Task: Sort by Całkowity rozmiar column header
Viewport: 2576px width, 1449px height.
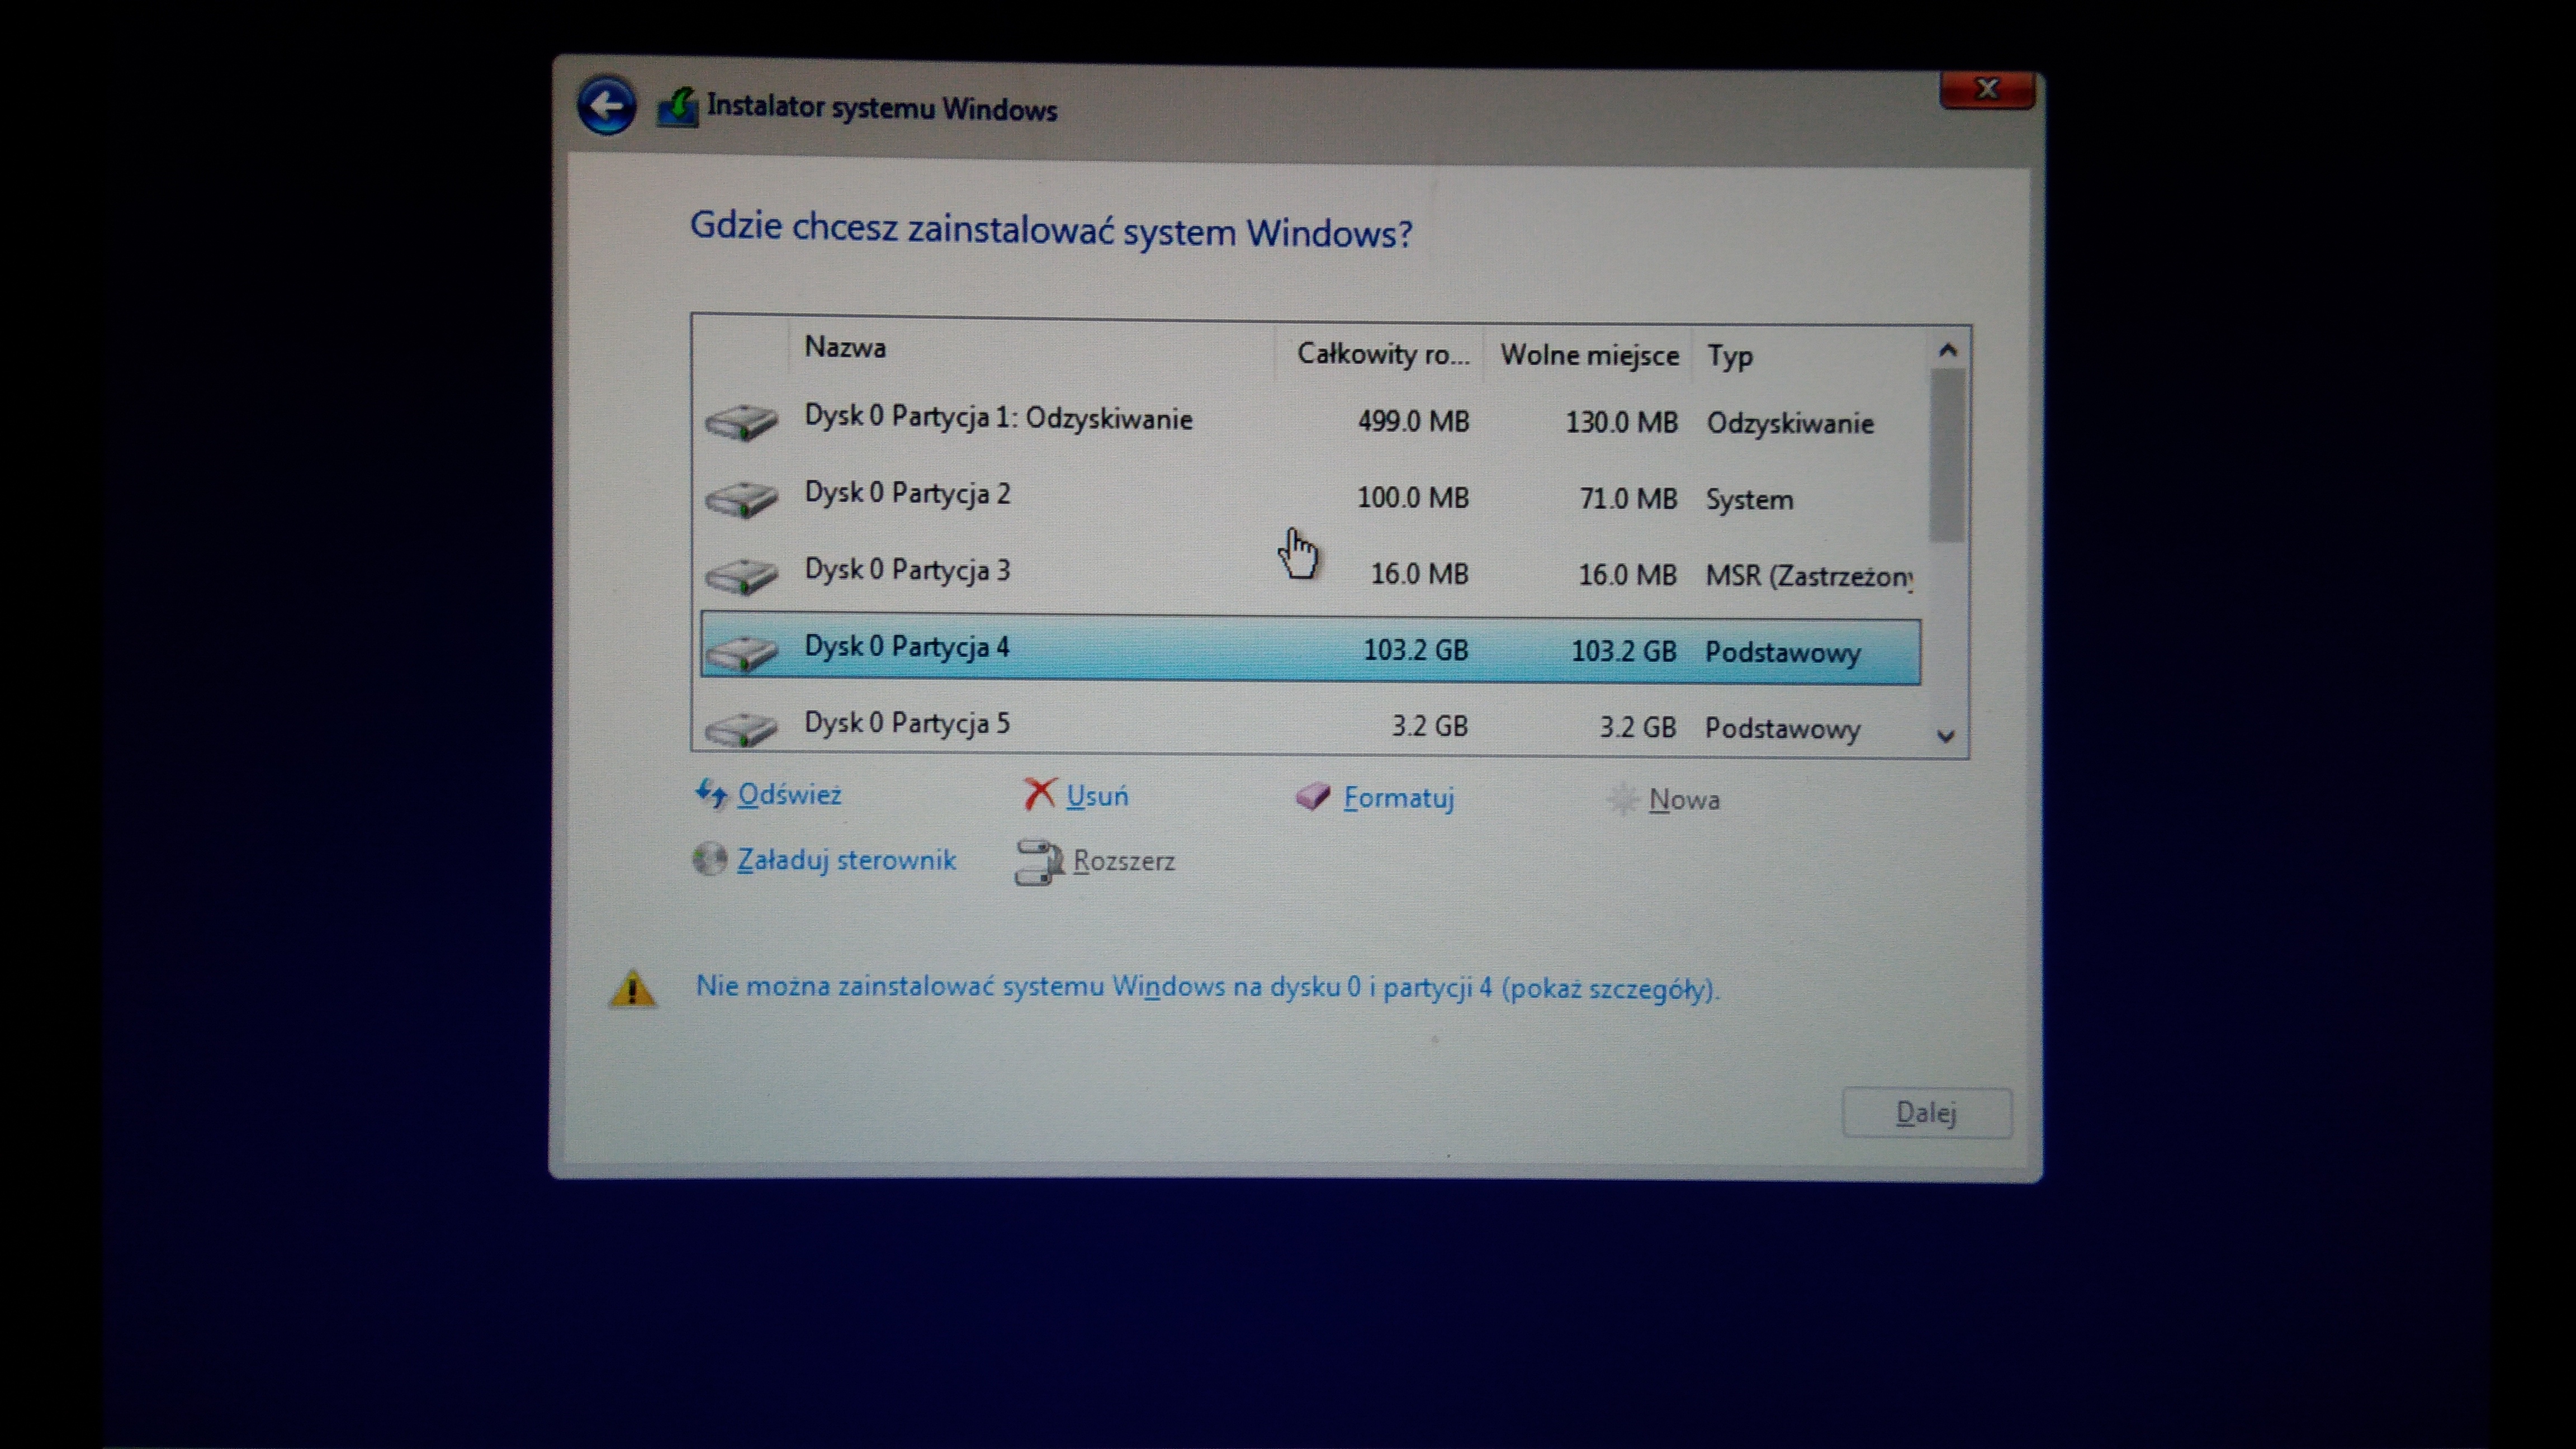Action: (x=1383, y=354)
